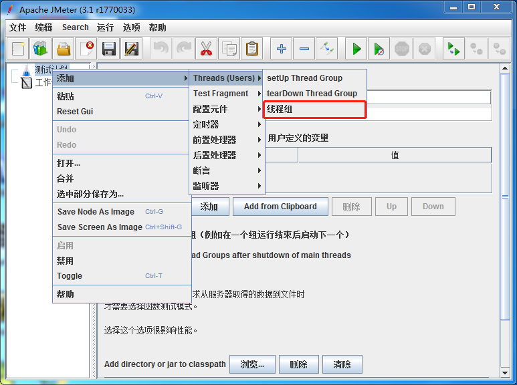Click the Shutdown X icon
Image resolution: width=517 pixels, height=385 pixels.
coord(424,49)
